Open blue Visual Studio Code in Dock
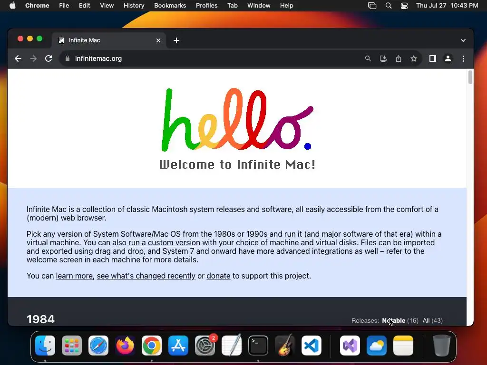Viewport: 487px width, 365px height. 311,346
